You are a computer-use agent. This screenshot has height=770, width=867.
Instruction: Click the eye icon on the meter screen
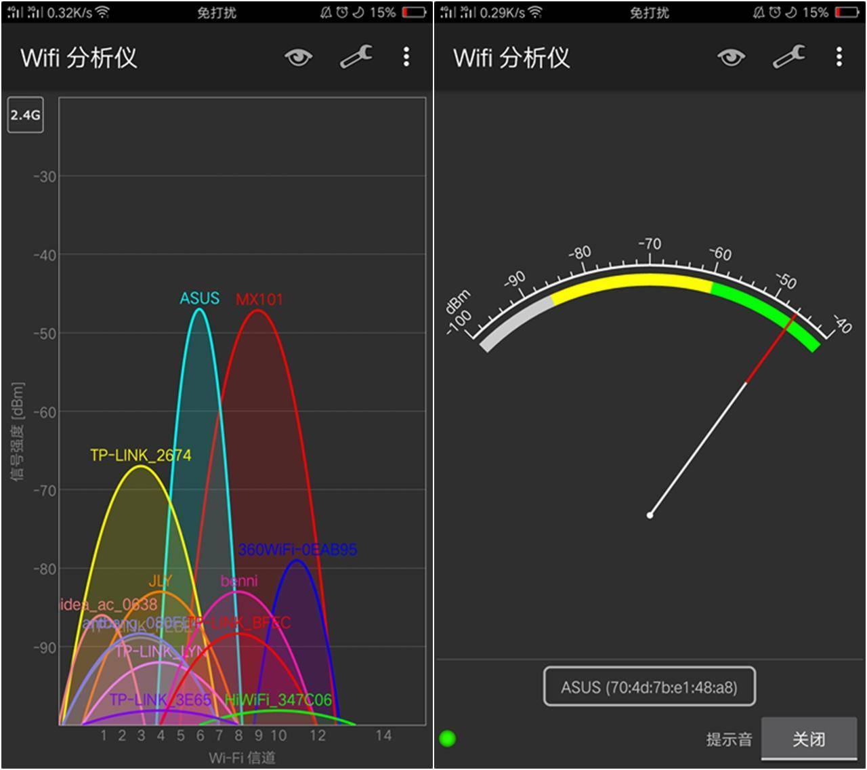click(x=729, y=58)
